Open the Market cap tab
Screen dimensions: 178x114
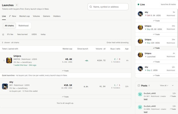[25, 16]
